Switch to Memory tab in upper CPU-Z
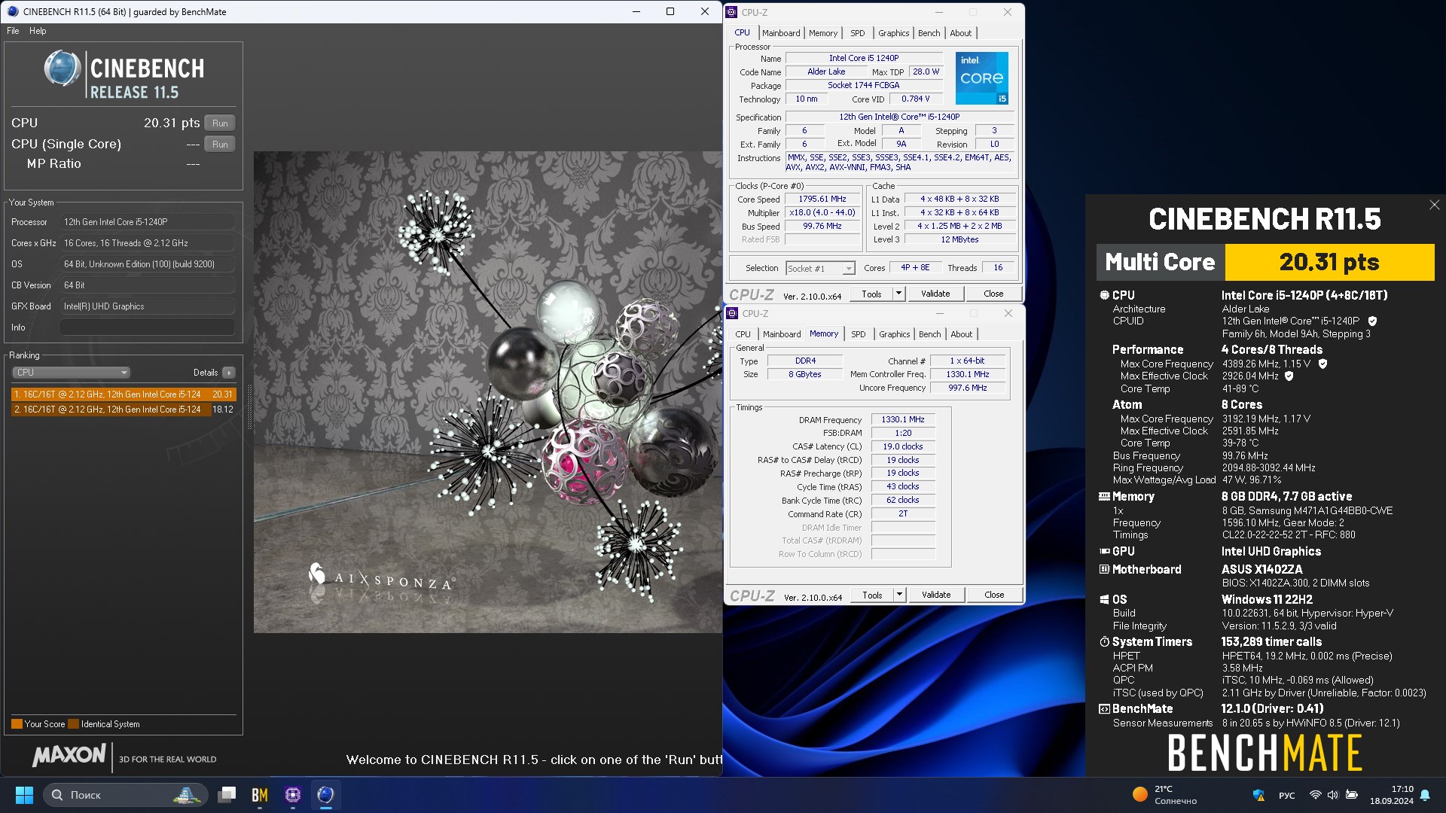 [x=823, y=33]
